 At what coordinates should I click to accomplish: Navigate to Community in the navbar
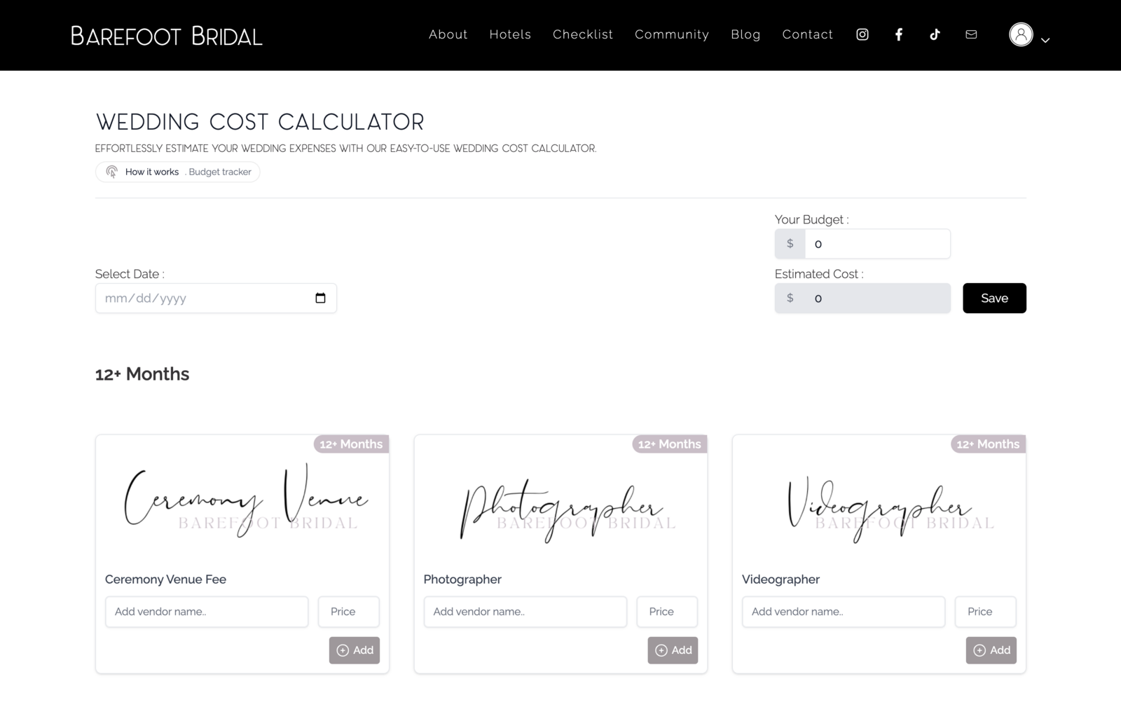click(x=671, y=34)
